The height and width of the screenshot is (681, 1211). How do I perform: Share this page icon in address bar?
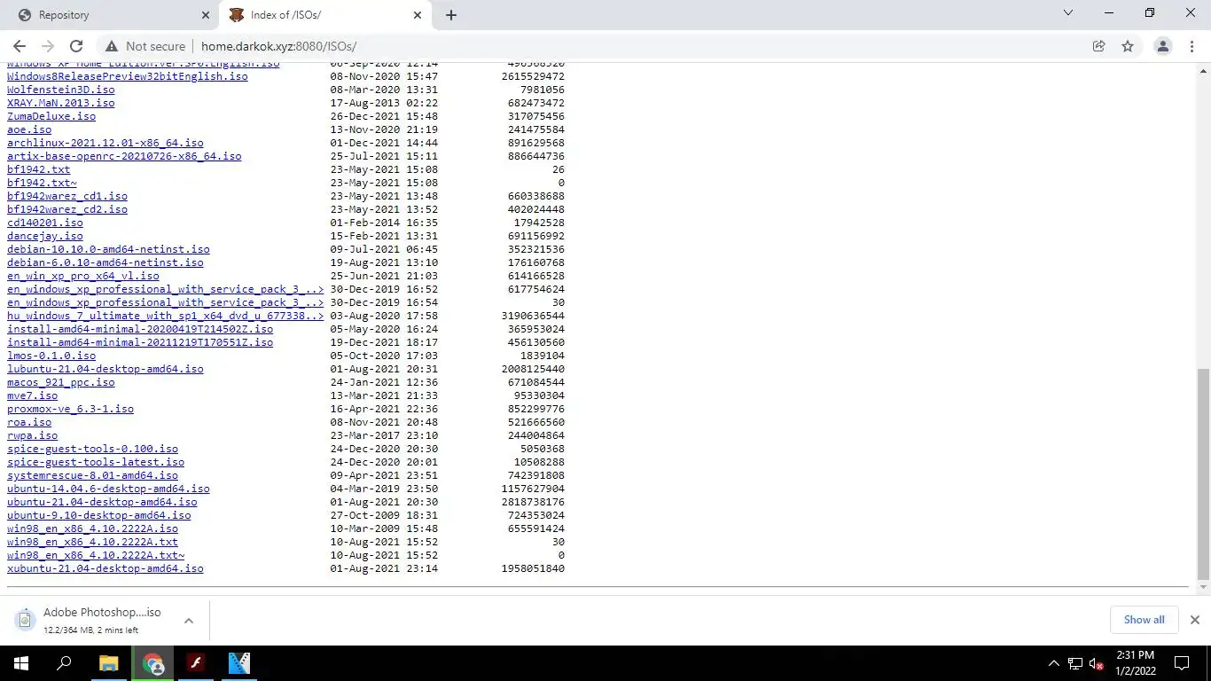[1098, 46]
